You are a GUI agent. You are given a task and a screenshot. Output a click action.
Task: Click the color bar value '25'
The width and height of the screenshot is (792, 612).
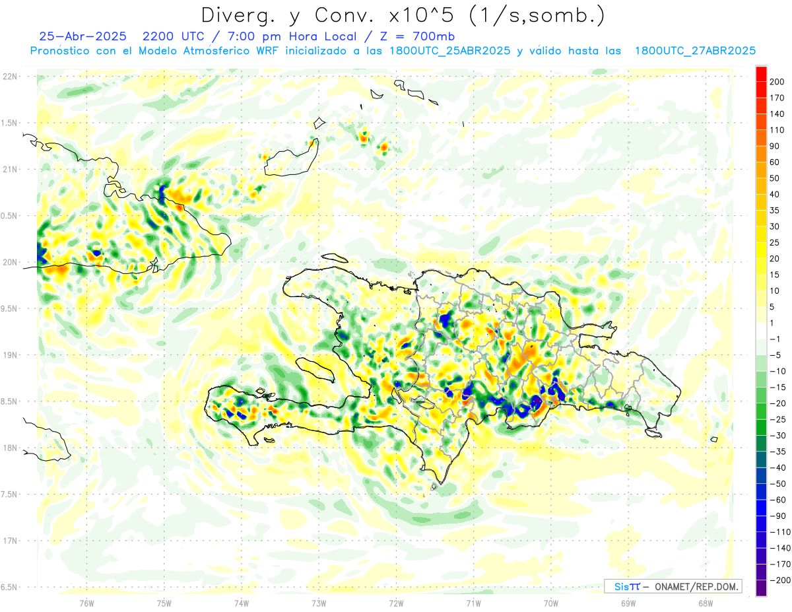pyautogui.click(x=775, y=243)
